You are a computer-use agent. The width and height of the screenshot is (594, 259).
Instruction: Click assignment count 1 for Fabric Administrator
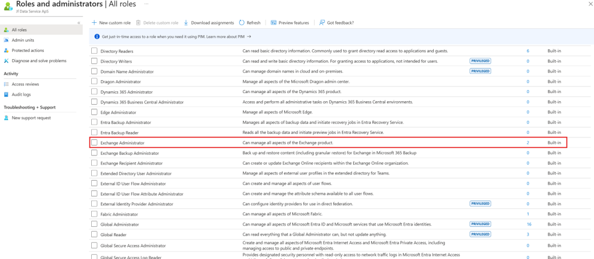pyautogui.click(x=527, y=214)
